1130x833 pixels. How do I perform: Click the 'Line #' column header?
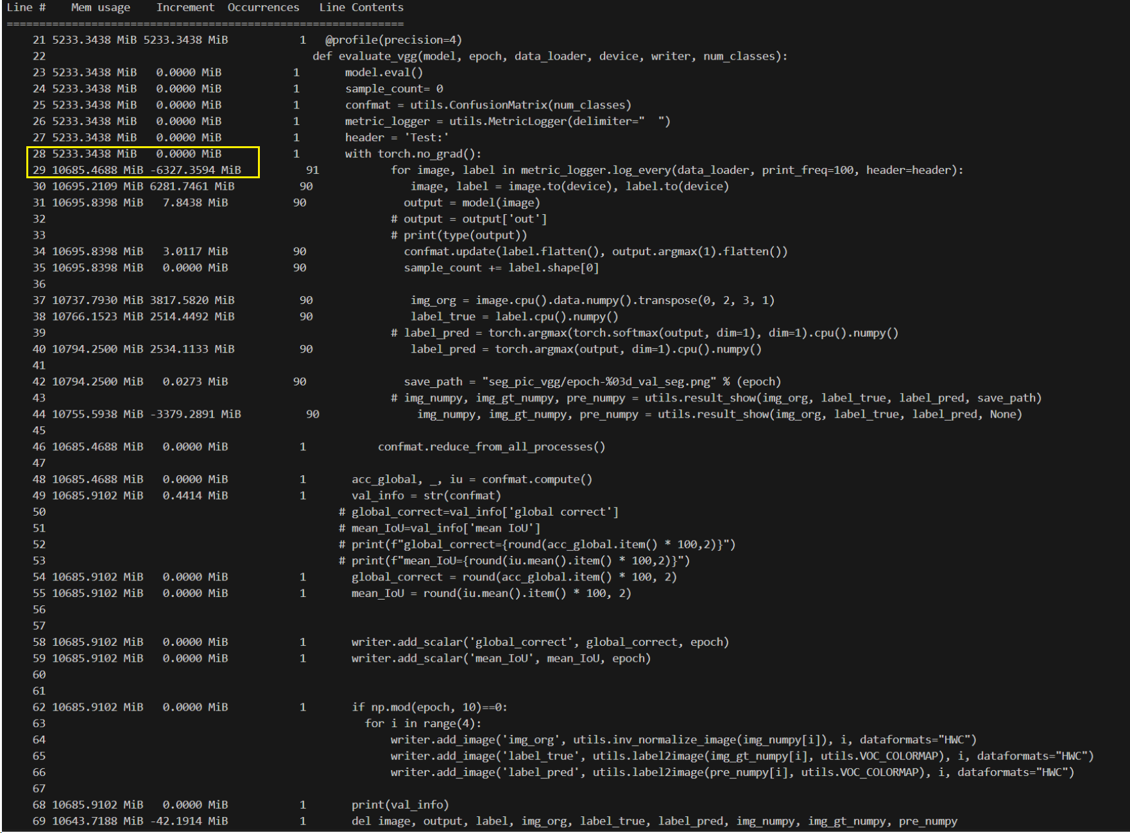pyautogui.click(x=26, y=8)
